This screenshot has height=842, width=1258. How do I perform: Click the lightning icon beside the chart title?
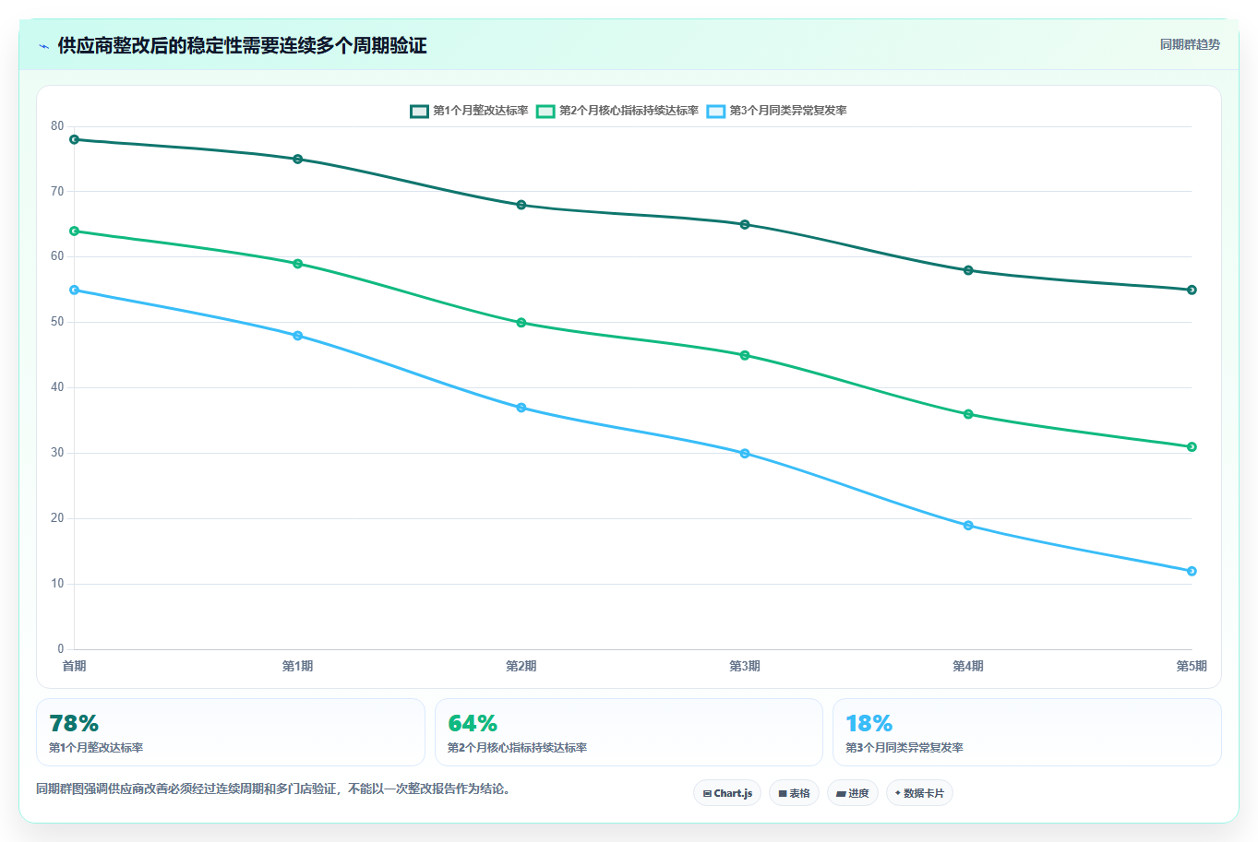pyautogui.click(x=43, y=46)
